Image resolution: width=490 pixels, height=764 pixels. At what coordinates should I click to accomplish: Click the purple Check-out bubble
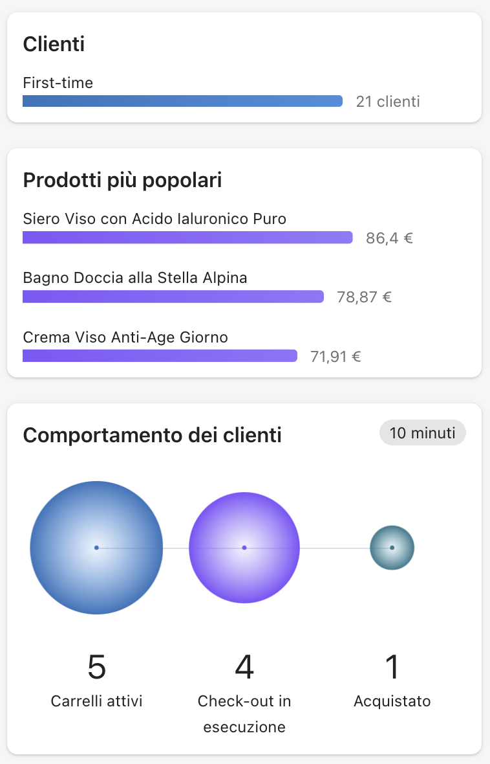[x=244, y=548]
